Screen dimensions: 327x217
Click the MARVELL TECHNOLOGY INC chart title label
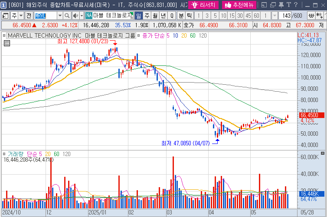[x=72, y=35]
